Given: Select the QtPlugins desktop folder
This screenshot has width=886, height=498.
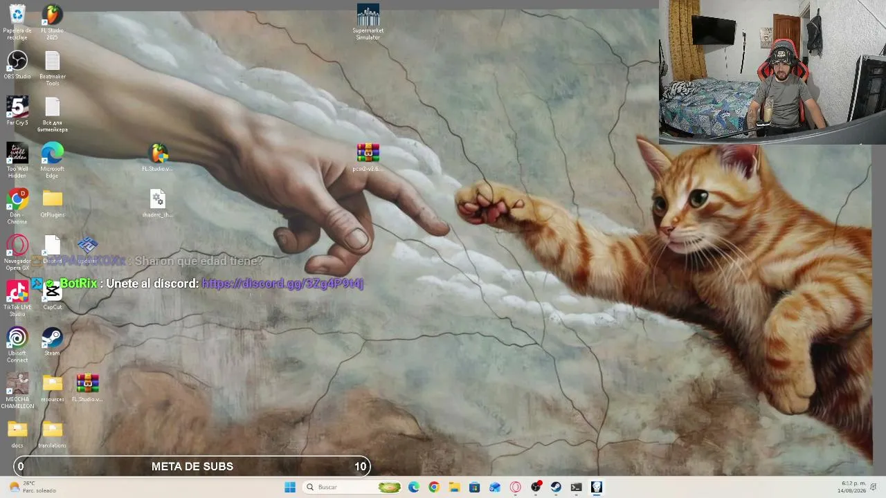Looking at the screenshot, I should coord(53,203).
